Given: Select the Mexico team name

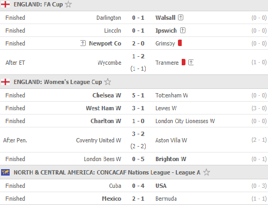Looking at the screenshot, I should (111, 199).
